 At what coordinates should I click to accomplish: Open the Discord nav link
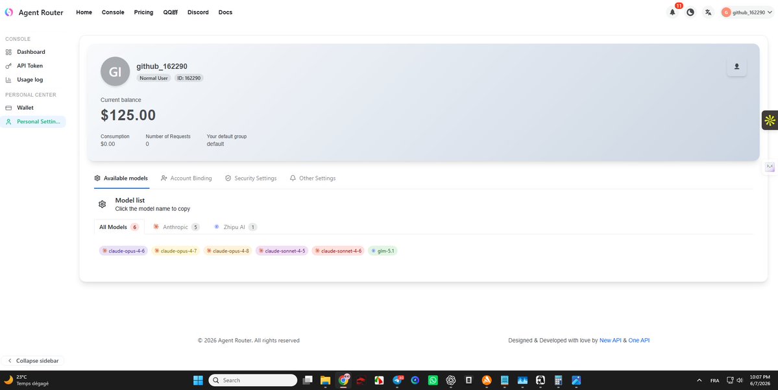pyautogui.click(x=198, y=12)
